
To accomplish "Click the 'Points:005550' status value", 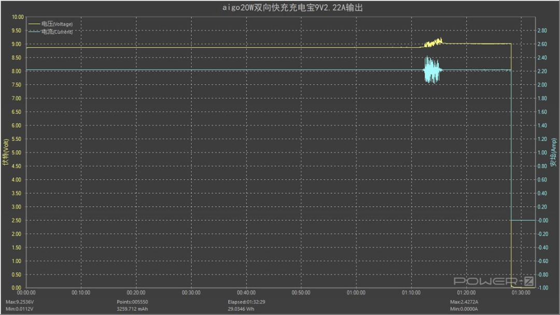I will 132,302.
